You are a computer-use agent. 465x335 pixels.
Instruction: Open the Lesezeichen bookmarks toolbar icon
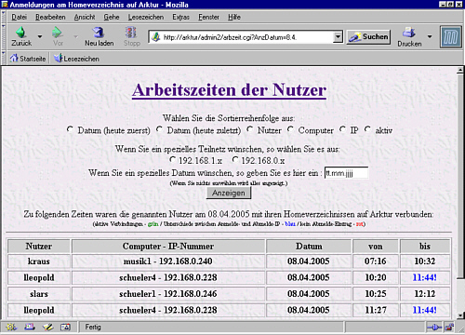click(59, 59)
